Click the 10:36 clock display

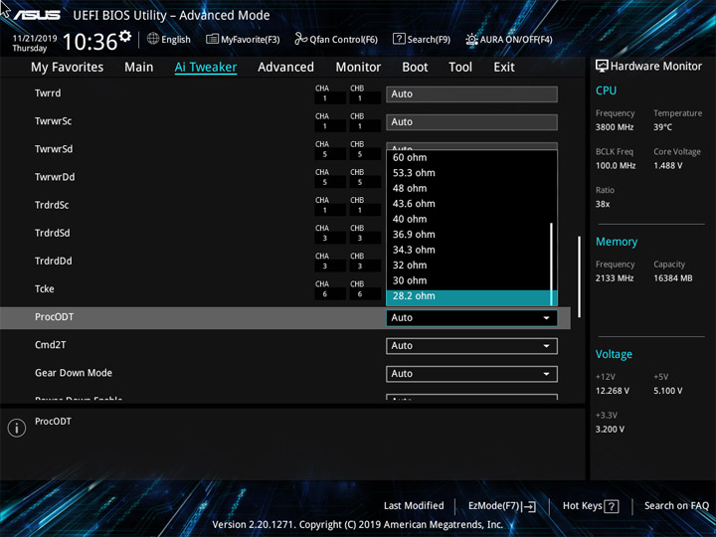[89, 42]
